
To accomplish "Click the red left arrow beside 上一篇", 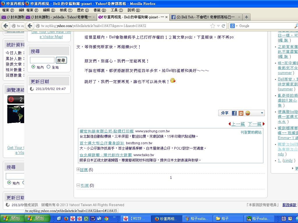I will pyautogui.click(x=229, y=124).
